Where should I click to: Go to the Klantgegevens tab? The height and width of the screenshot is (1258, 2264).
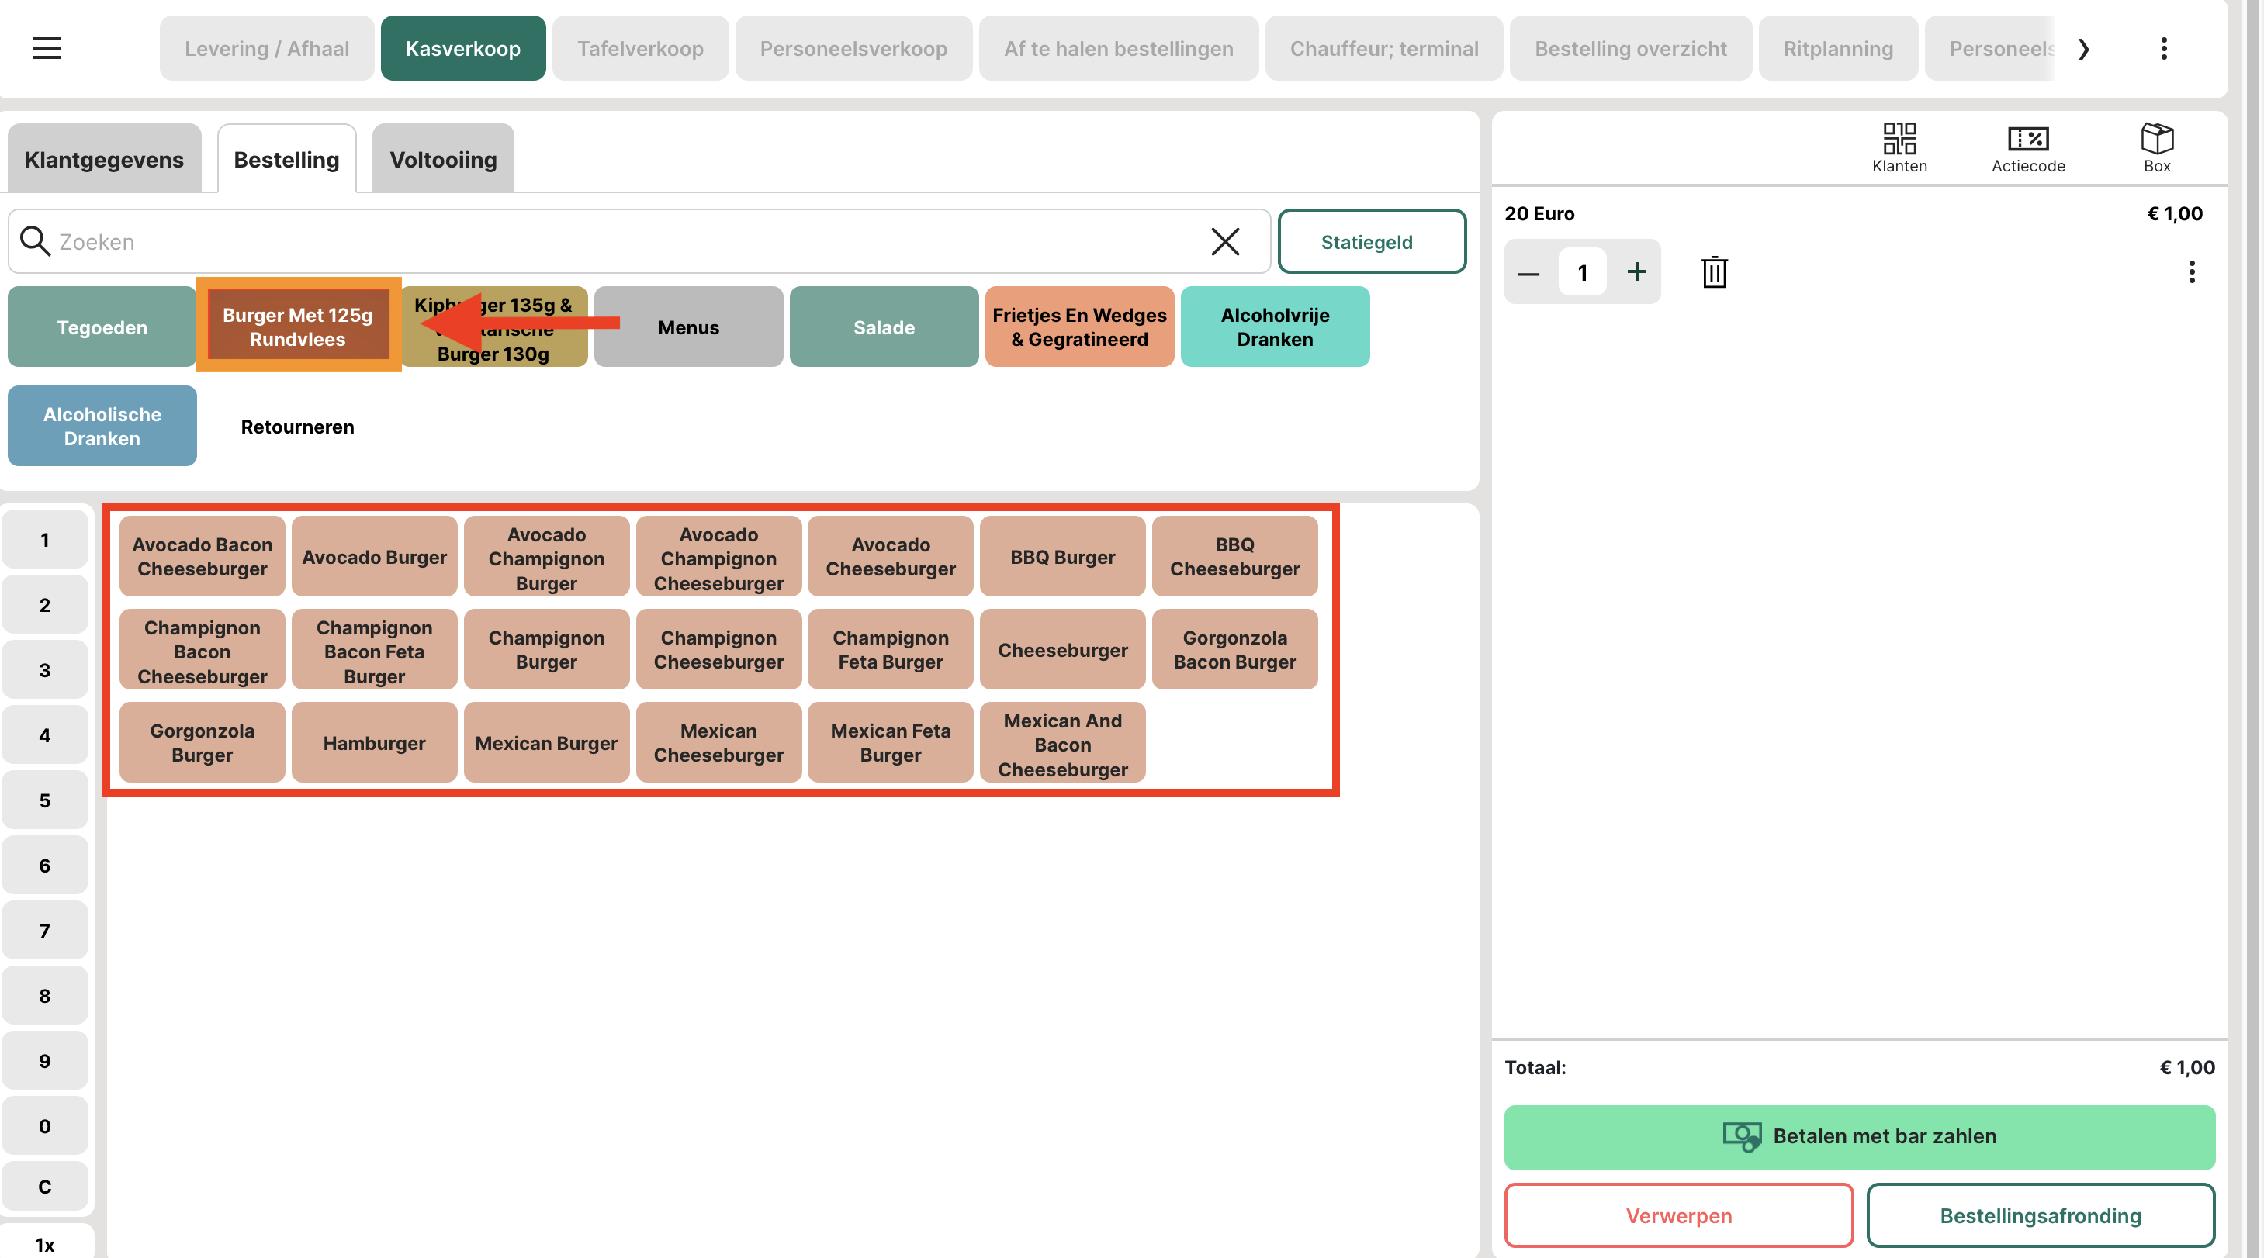tap(104, 160)
